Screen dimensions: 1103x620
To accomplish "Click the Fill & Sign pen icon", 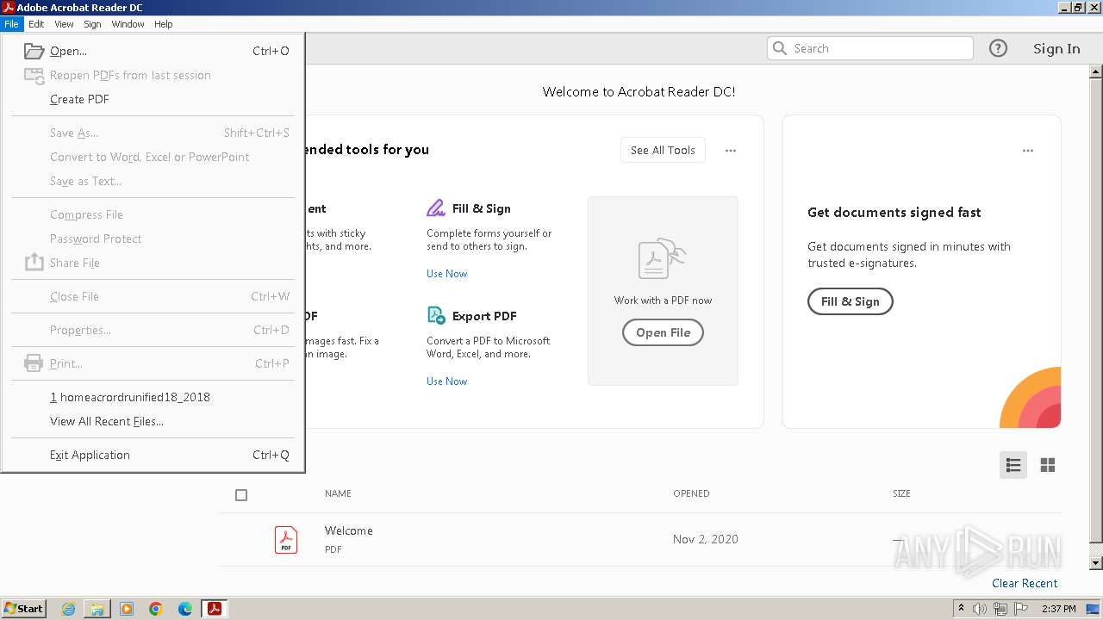I will click(x=436, y=208).
